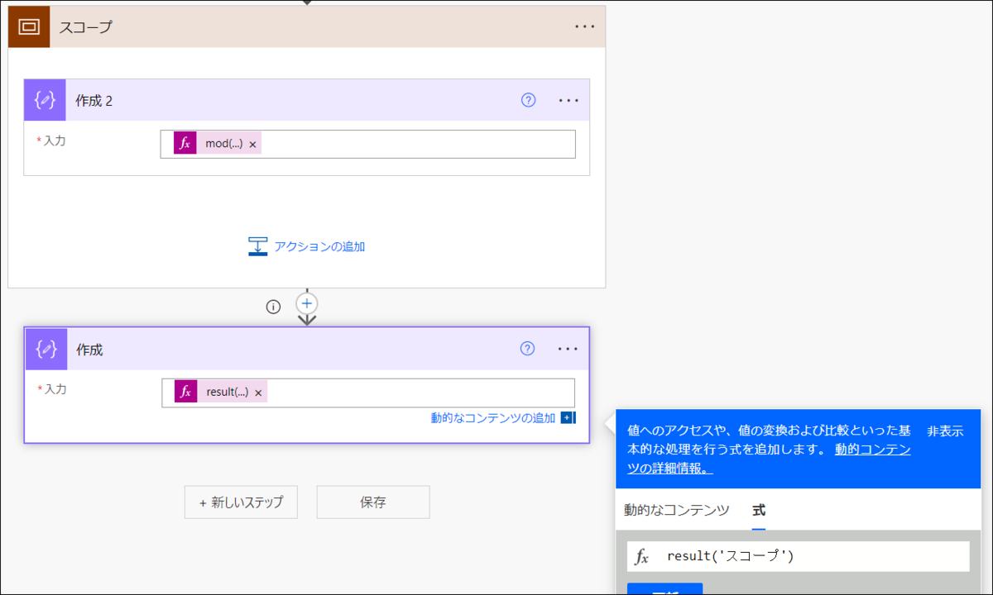
Task: Click the 保存 button
Action: point(373,502)
